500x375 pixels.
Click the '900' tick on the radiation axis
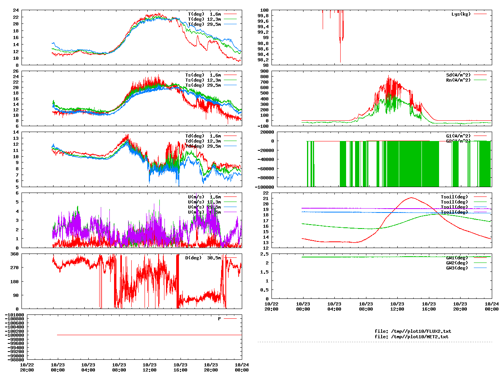click(x=264, y=71)
